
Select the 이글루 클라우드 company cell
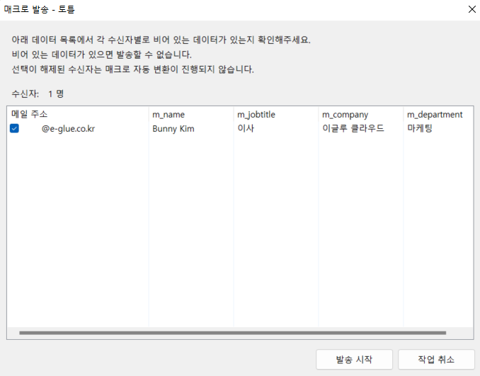(x=353, y=128)
